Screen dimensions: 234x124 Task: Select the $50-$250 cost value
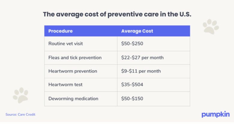pyautogui.click(x=132, y=44)
